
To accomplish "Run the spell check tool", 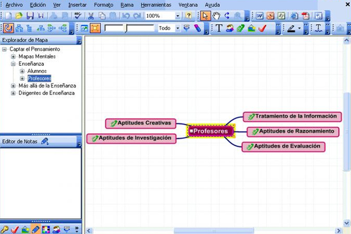I will point(78,16).
